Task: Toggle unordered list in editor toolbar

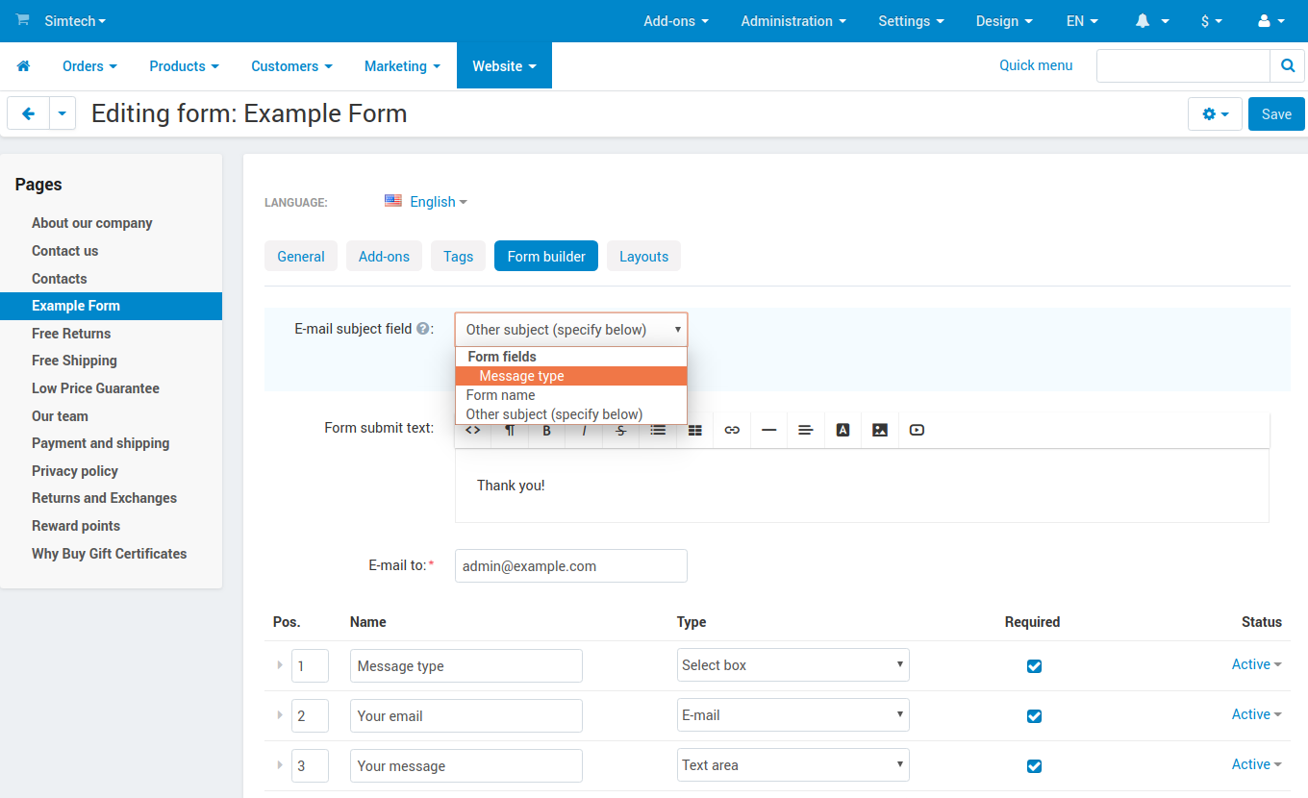Action: (658, 430)
